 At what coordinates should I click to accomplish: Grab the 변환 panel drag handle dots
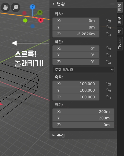[112, 4]
